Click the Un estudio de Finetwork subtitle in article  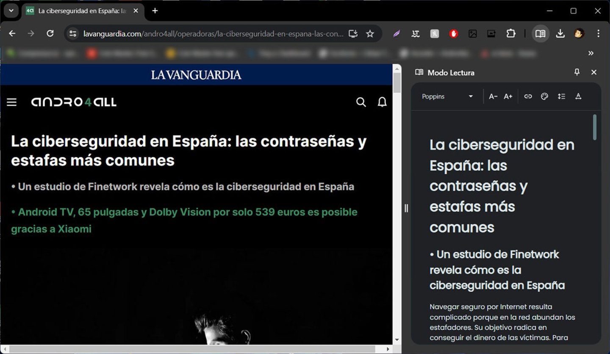(183, 187)
